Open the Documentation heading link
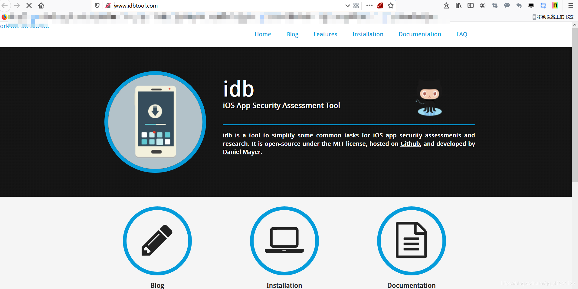This screenshot has width=578, height=289. [x=411, y=285]
